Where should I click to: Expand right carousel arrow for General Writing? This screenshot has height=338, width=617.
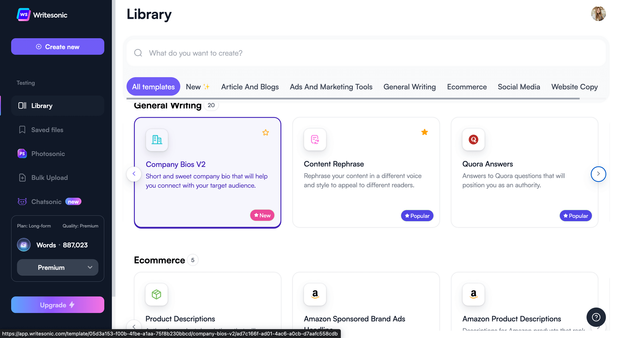click(x=598, y=173)
